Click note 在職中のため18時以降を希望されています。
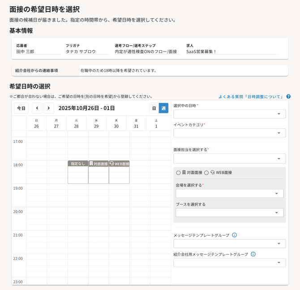 [x=119, y=71]
